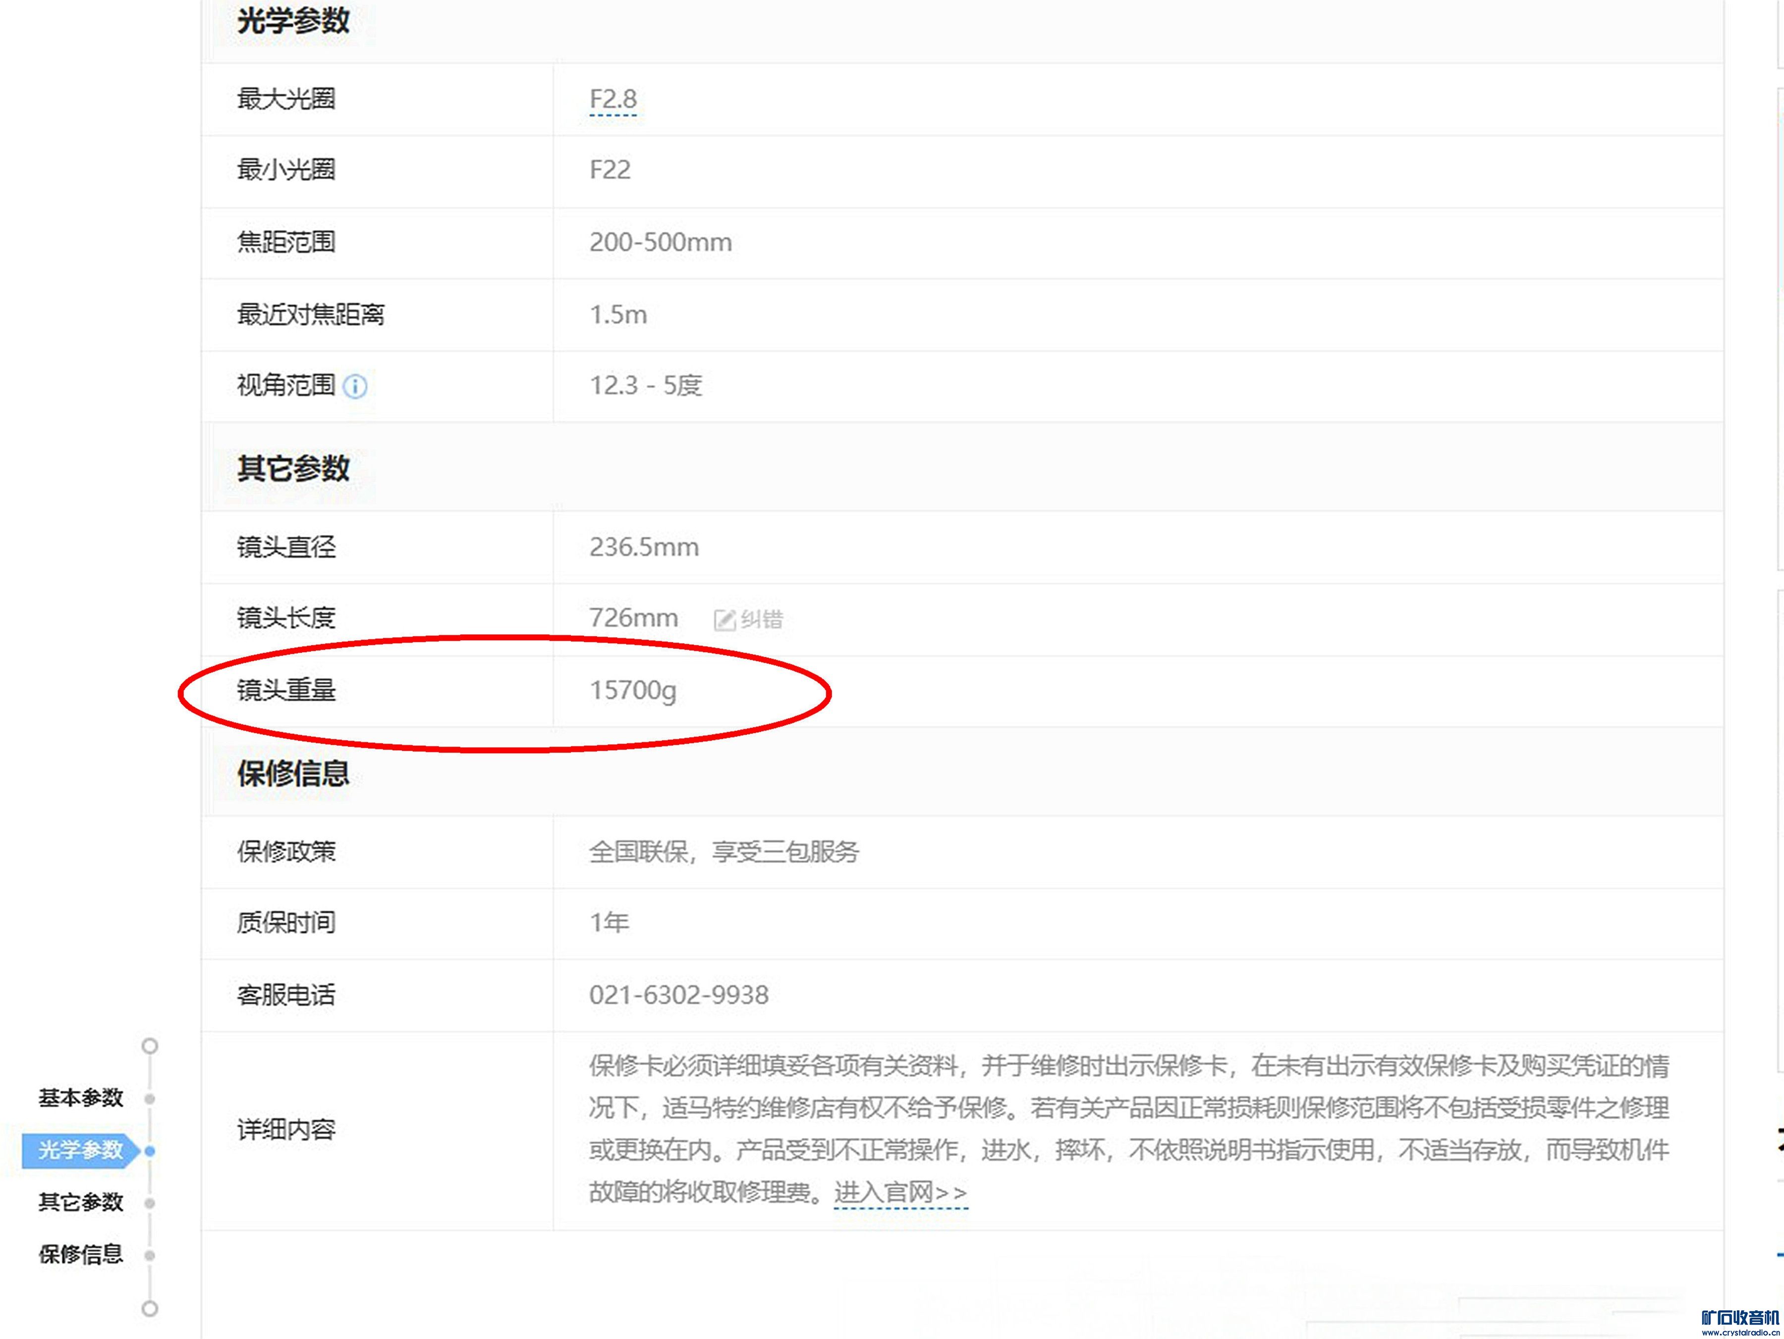
Task: Open the F2.8 aperture link
Action: tap(613, 99)
